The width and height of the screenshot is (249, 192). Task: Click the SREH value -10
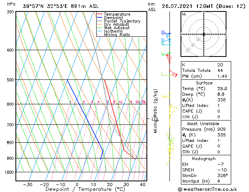click(x=222, y=170)
